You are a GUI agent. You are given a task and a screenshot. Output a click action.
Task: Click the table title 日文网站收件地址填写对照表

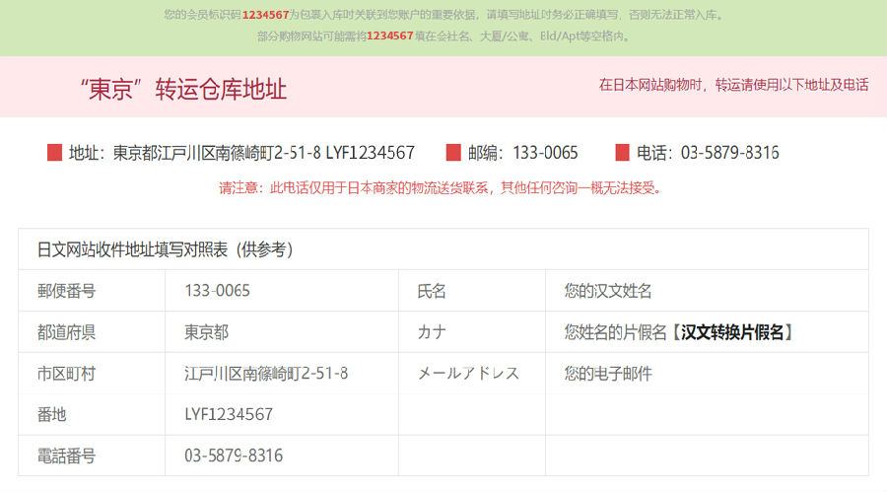[165, 249]
